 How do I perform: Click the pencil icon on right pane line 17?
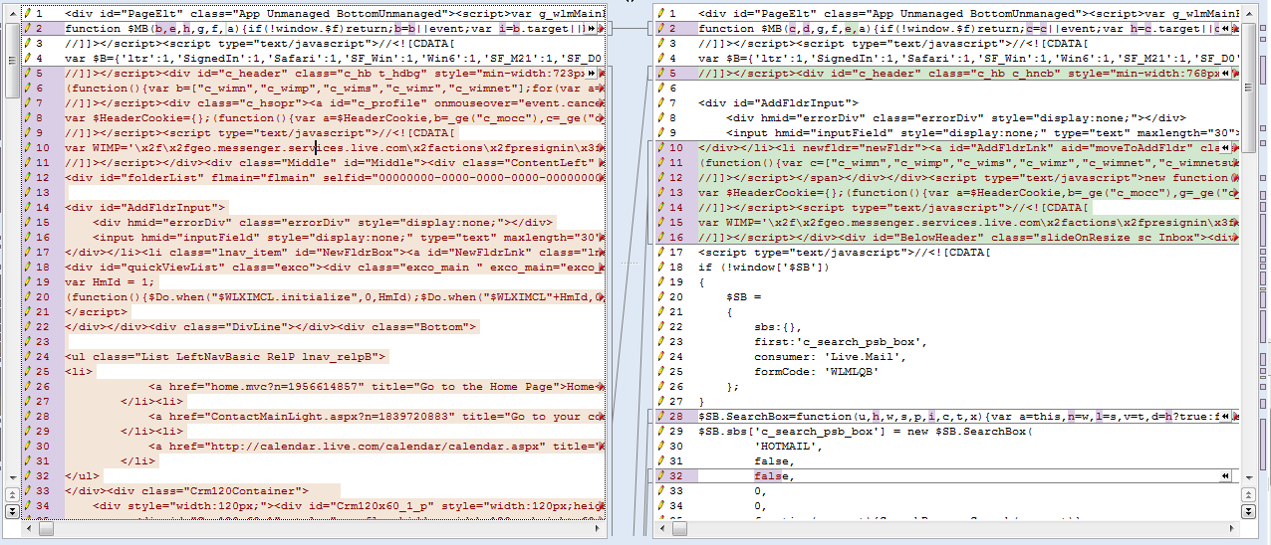click(660, 252)
